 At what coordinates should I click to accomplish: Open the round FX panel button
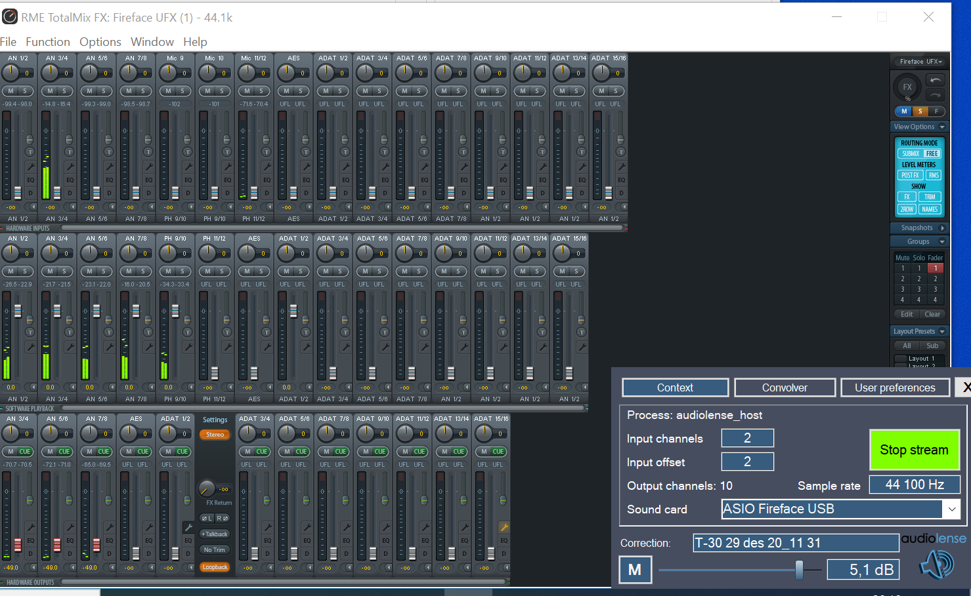pos(907,87)
